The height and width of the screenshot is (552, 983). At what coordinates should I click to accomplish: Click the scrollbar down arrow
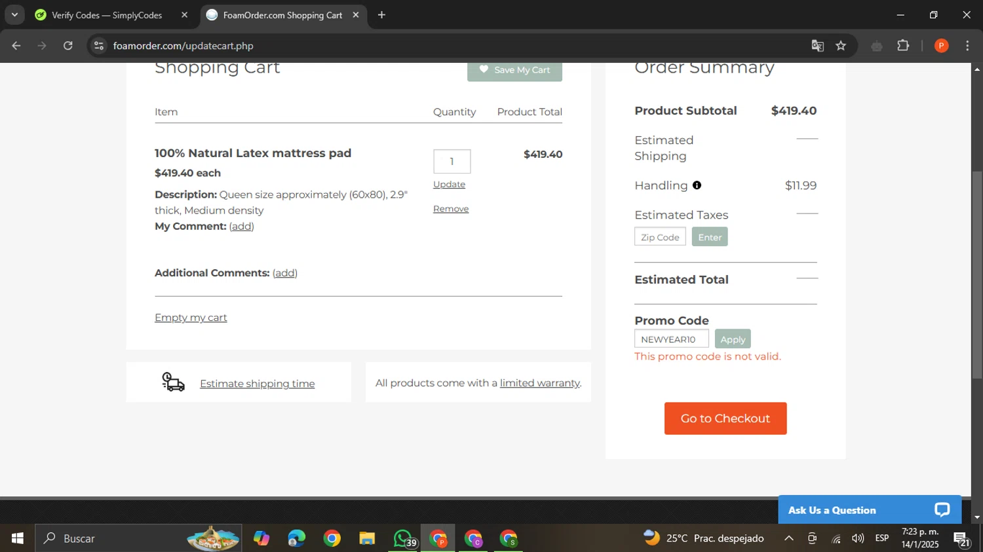tap(977, 517)
